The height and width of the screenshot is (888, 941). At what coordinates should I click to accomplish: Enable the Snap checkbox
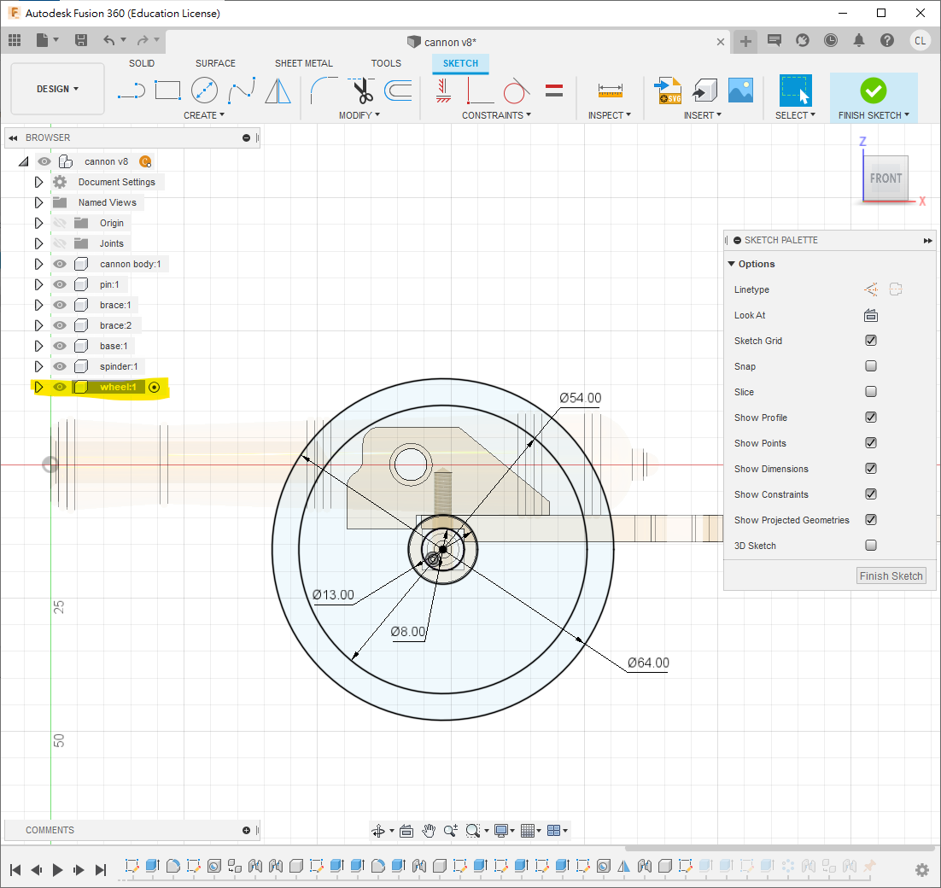(x=871, y=366)
